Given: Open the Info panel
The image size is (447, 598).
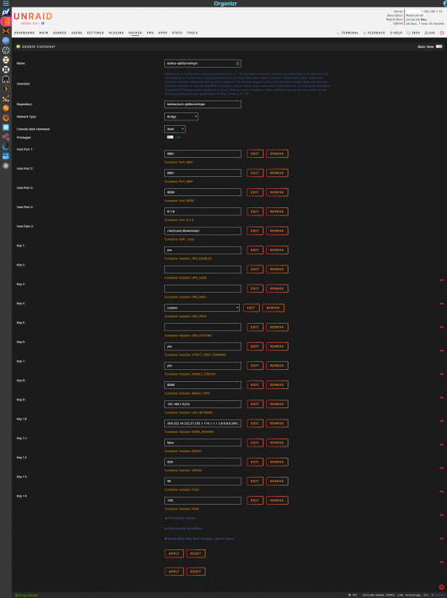Looking at the screenshot, I should [414, 33].
